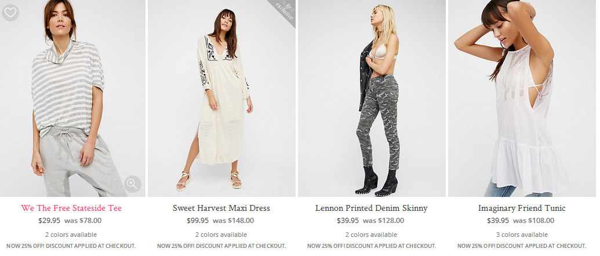Click the 25% off notice under Lennon Skinny
Viewport: 600px width, 256px height.
[x=372, y=246]
